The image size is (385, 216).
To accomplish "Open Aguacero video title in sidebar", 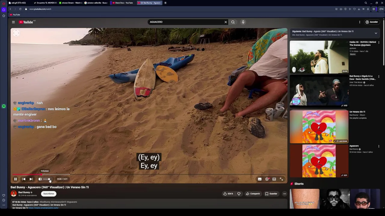I will [354, 146].
